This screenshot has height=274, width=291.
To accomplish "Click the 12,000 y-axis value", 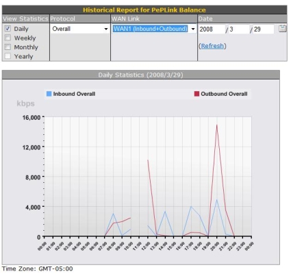I will click(x=31, y=147).
